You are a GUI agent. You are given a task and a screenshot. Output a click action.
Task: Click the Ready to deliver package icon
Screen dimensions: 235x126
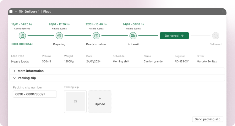pos(96,36)
